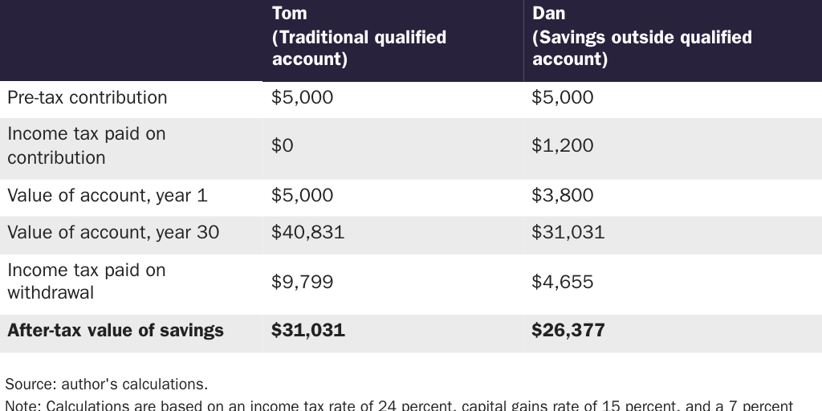Click the Tom column header
Image resolution: width=822 pixels, height=411 pixels.
(359, 37)
